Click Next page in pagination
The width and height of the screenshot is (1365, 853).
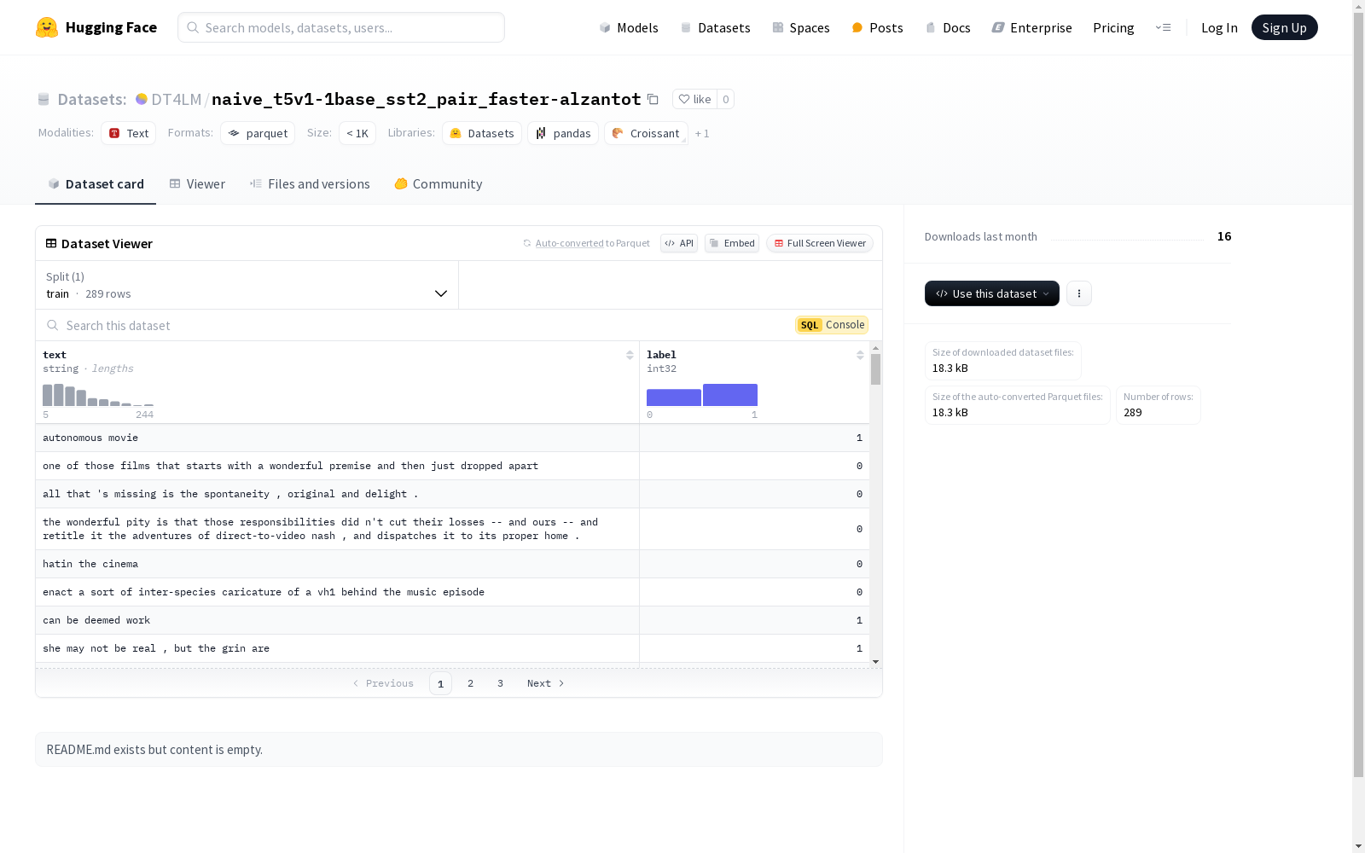pos(546,683)
